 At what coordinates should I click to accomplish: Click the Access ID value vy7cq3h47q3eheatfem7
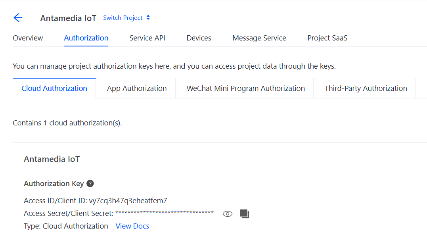[128, 201]
